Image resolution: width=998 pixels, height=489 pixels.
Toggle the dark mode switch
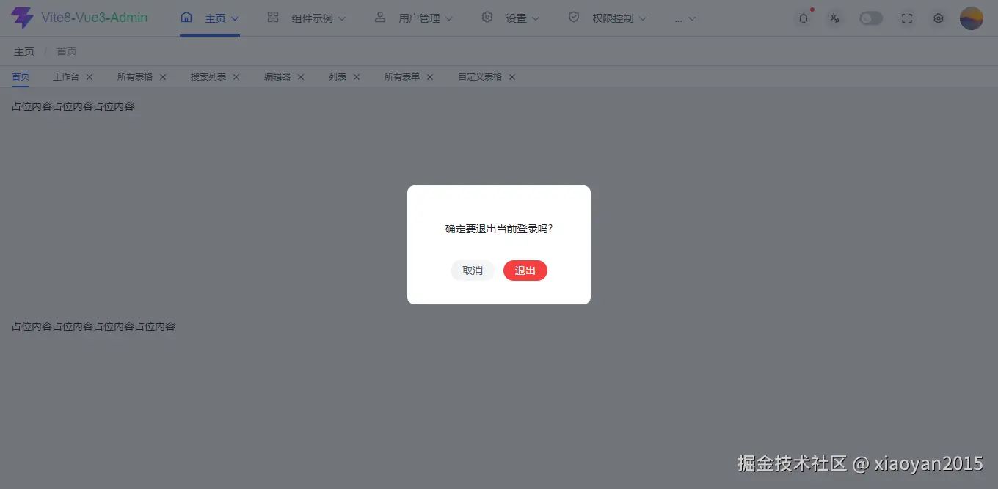click(x=871, y=18)
